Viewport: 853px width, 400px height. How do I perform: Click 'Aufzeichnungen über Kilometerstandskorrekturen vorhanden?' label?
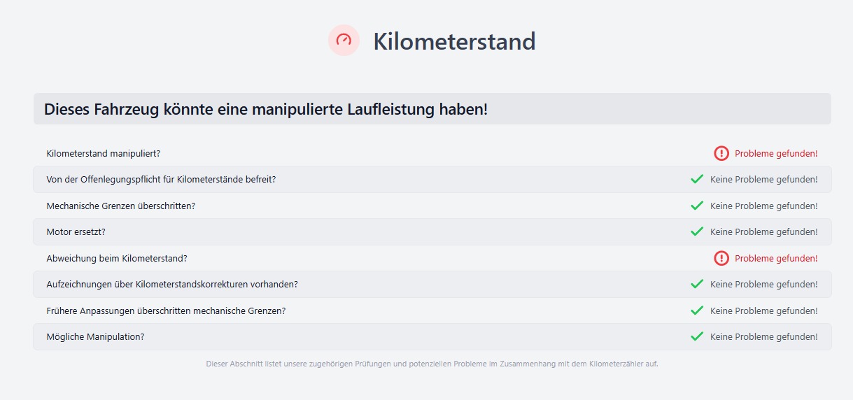(x=172, y=284)
